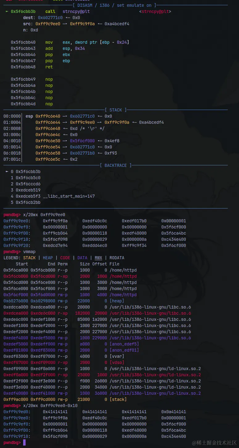Click stack row 03:000c address 0xff9c6e4c
Viewport: 239px width, 448px height.
48,135
